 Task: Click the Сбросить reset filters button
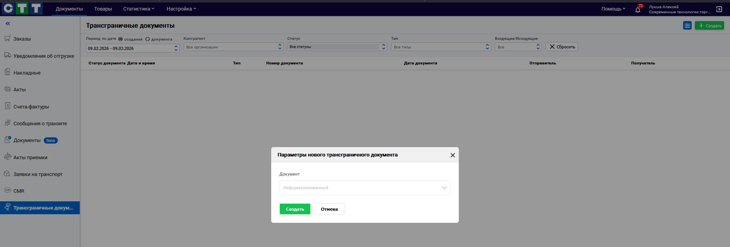[x=562, y=47]
